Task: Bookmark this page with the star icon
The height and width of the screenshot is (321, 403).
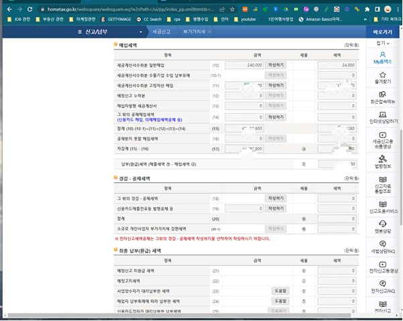Action: [232, 9]
